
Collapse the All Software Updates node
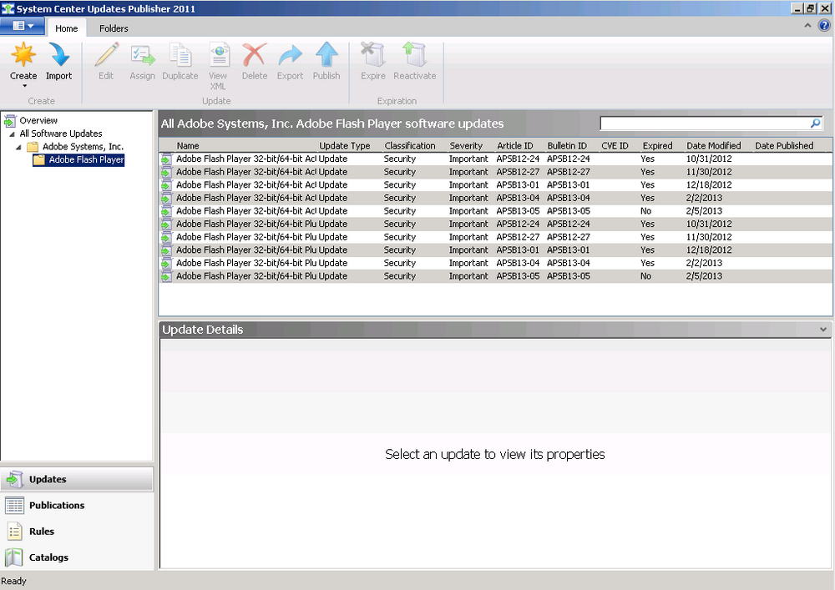click(12, 134)
